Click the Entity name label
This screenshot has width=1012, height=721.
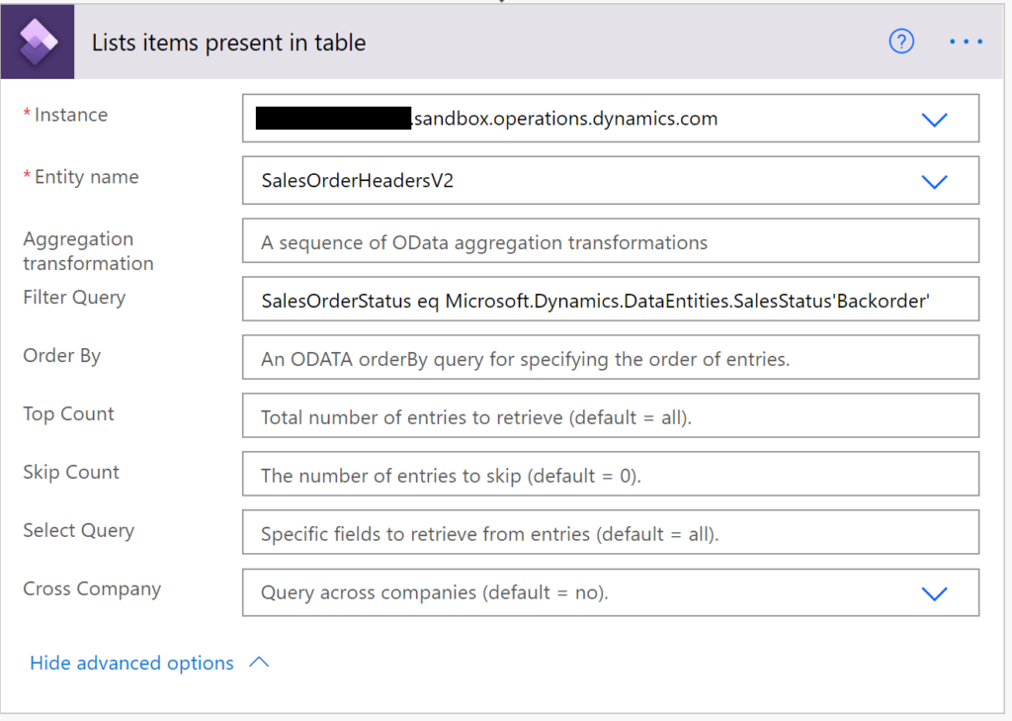87,176
